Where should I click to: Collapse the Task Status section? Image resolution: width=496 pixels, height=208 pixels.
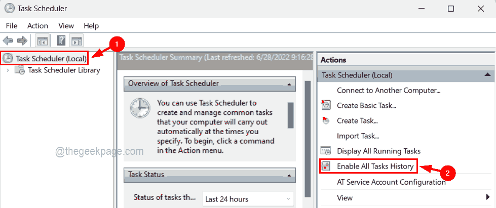click(x=289, y=175)
